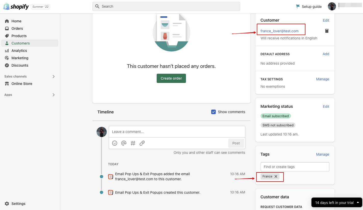The image size is (363, 210).
Task: Open Marketing in the sidebar
Action: (x=20, y=58)
